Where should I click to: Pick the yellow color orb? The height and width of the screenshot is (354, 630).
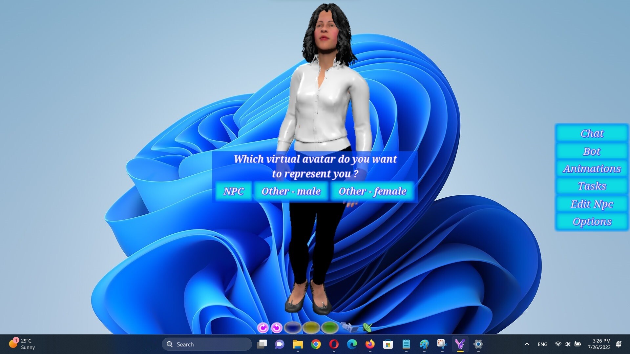[x=311, y=327]
